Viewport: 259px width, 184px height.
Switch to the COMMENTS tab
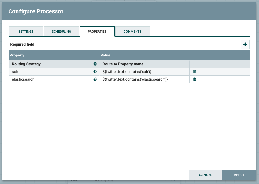tap(132, 31)
